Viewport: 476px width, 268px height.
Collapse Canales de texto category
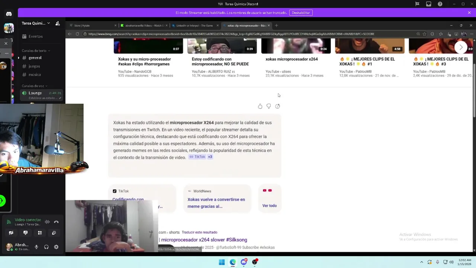click(x=36, y=51)
